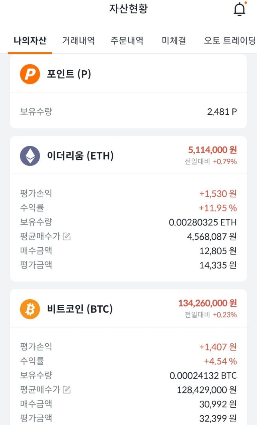Edit Bitcoin average purchase price
Viewport: 257px width, 425px height.
67,390
